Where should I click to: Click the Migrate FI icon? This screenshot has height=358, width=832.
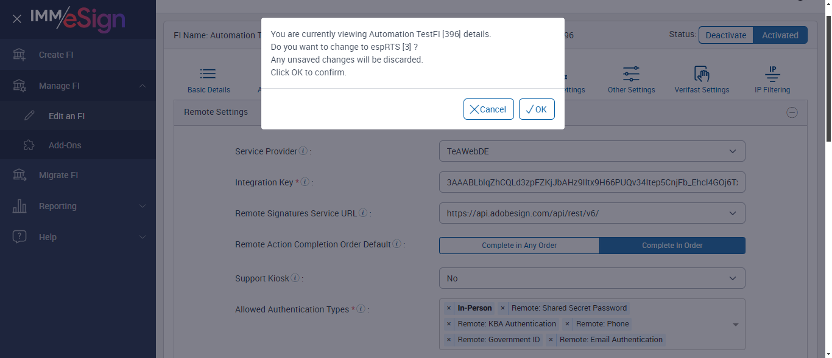[x=19, y=175]
